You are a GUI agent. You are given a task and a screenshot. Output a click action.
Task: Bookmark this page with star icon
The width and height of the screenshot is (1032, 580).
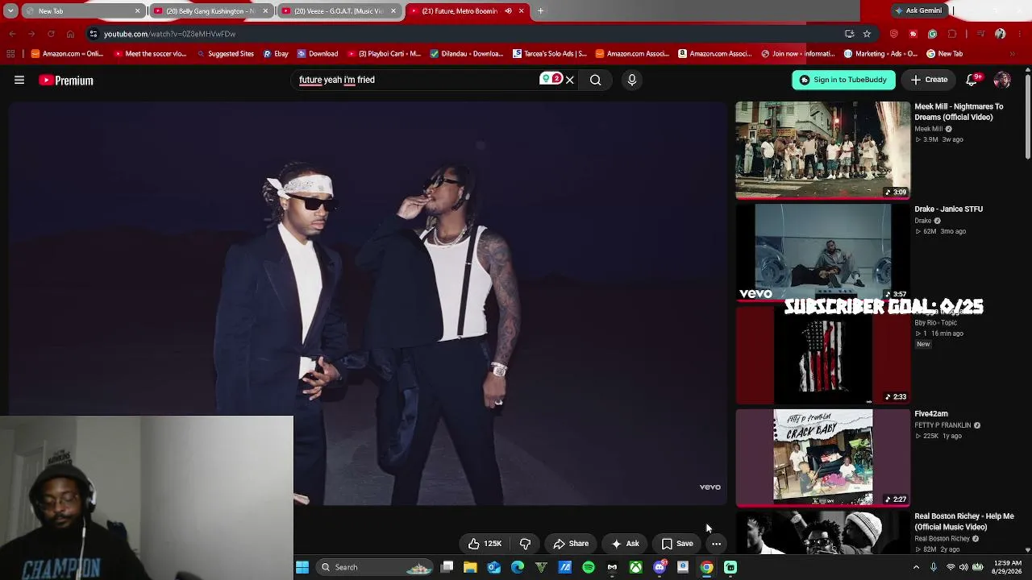(867, 34)
